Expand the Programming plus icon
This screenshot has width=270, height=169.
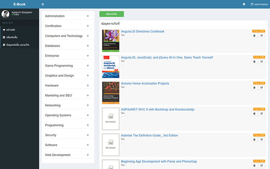[x=88, y=125]
